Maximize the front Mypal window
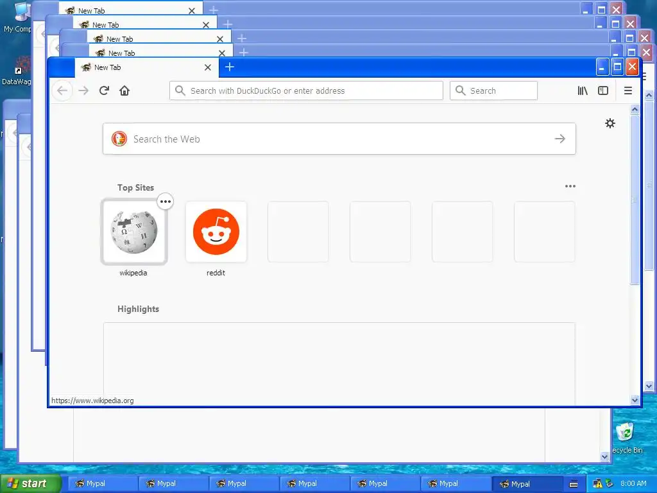The image size is (657, 493). point(617,67)
